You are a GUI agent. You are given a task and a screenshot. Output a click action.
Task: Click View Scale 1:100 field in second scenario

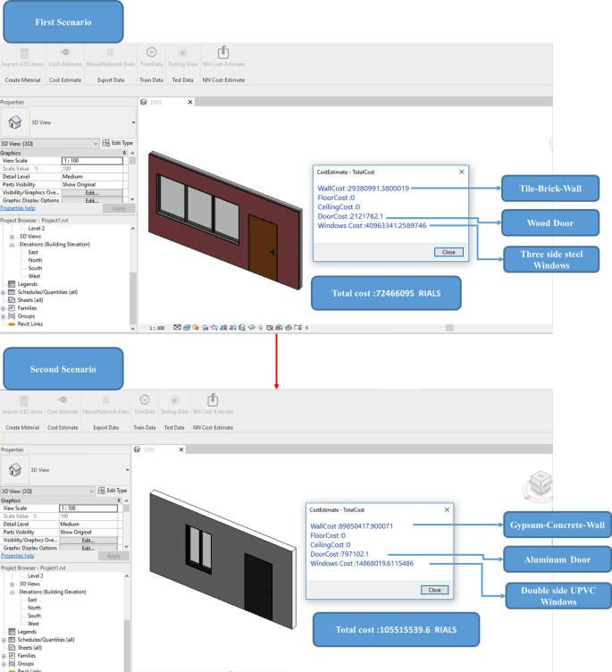tap(88, 508)
